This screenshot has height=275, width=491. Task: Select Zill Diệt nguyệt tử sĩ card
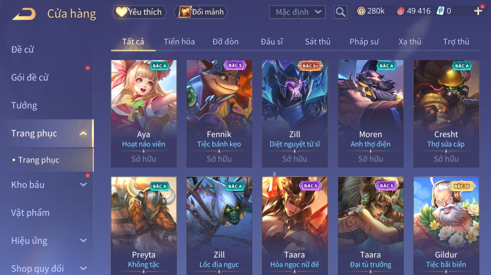(295, 114)
